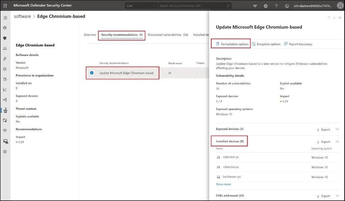Open the share-nodes Partners icon in sidebar
Screen dimensions: 345x201
click(x=5, y=100)
